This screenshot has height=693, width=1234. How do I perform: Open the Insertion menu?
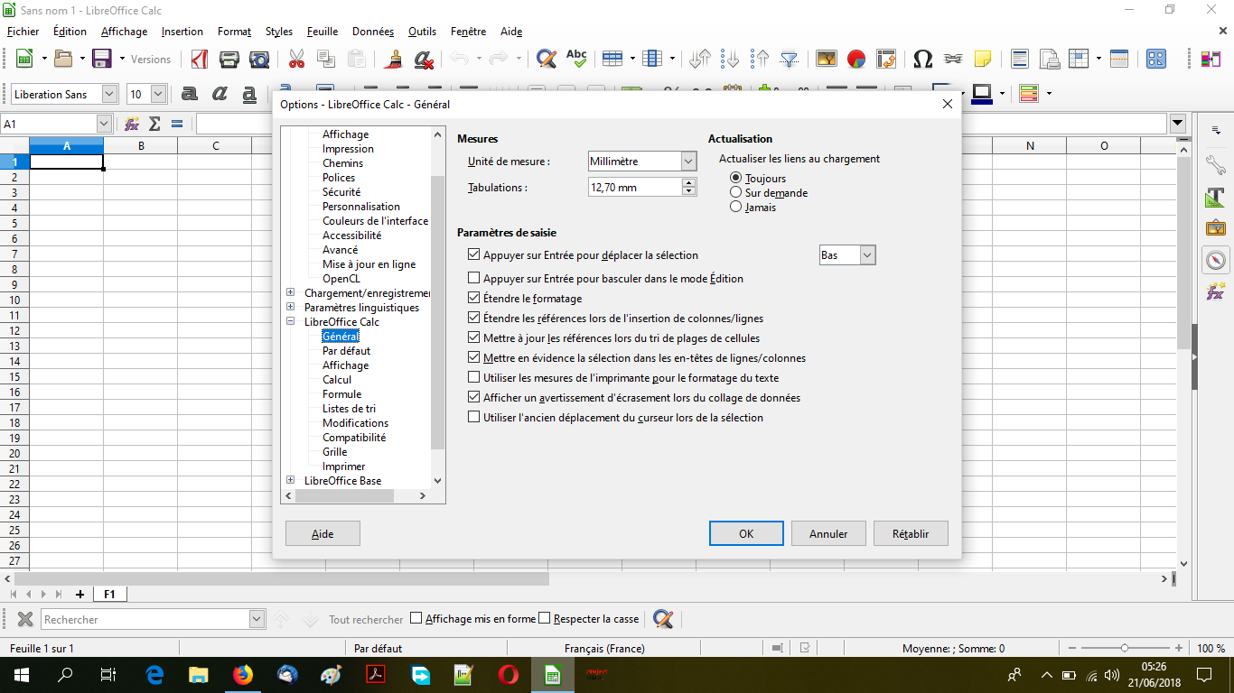tap(182, 32)
